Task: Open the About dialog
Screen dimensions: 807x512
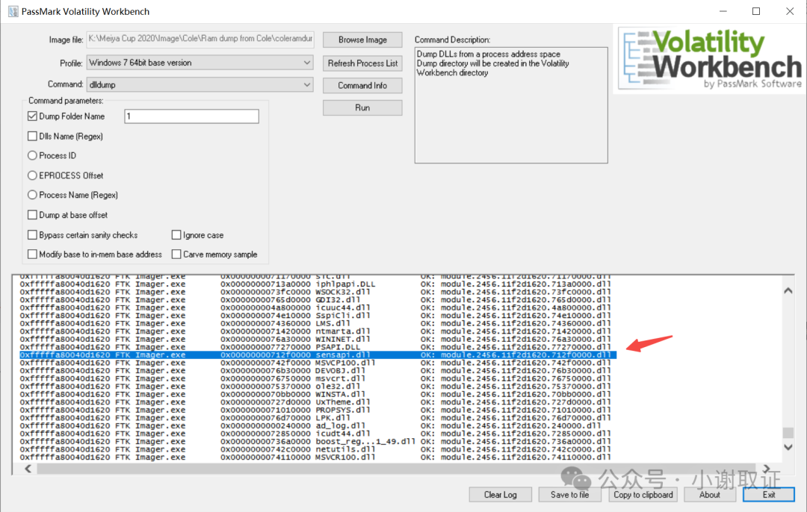Action: [709, 495]
